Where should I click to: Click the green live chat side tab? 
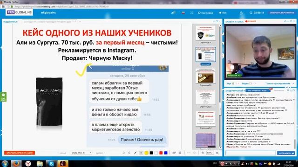(x=3, y=97)
